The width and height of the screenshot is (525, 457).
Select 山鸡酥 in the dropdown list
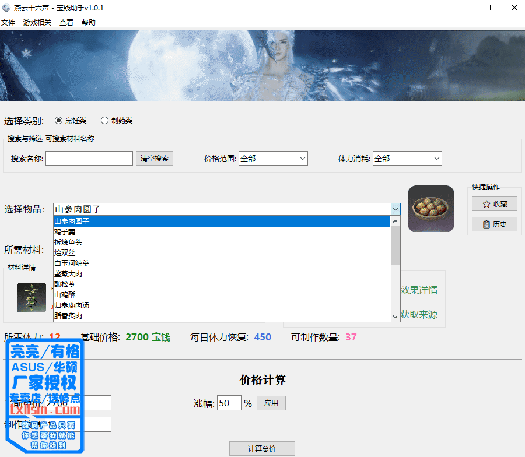(222, 295)
